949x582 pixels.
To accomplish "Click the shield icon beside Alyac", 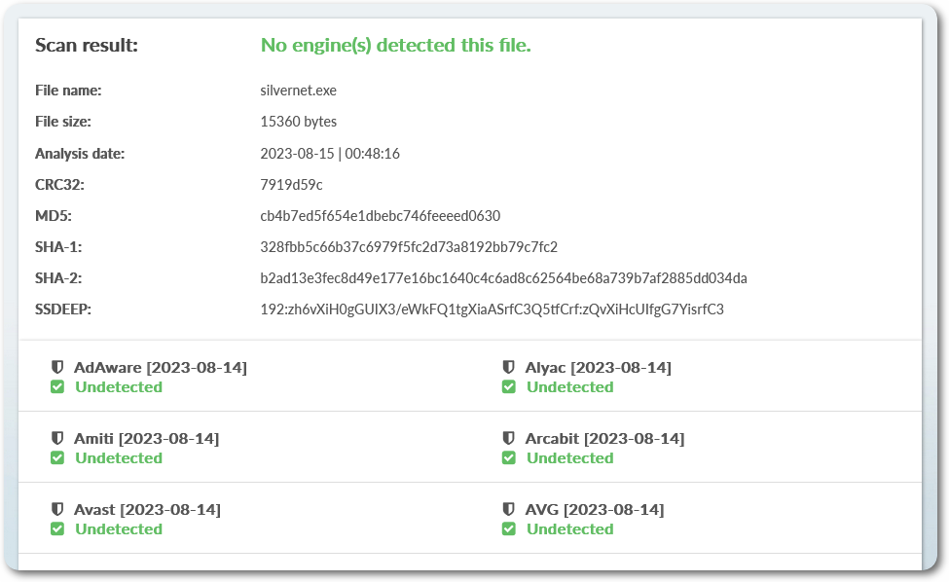I will pyautogui.click(x=508, y=367).
